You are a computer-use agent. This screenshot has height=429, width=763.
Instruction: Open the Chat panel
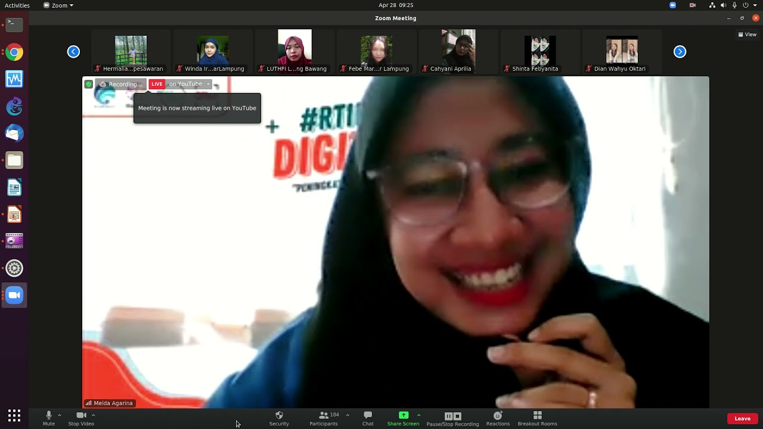[x=368, y=418]
